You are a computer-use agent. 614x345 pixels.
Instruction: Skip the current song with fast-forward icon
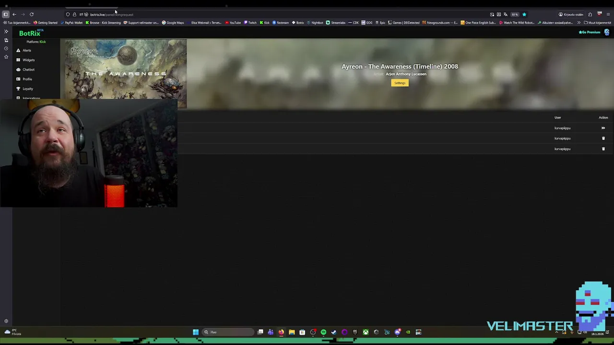[603, 128]
